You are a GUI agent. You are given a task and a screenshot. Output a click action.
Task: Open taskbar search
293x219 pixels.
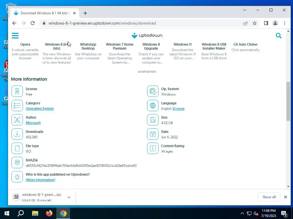[21, 213]
